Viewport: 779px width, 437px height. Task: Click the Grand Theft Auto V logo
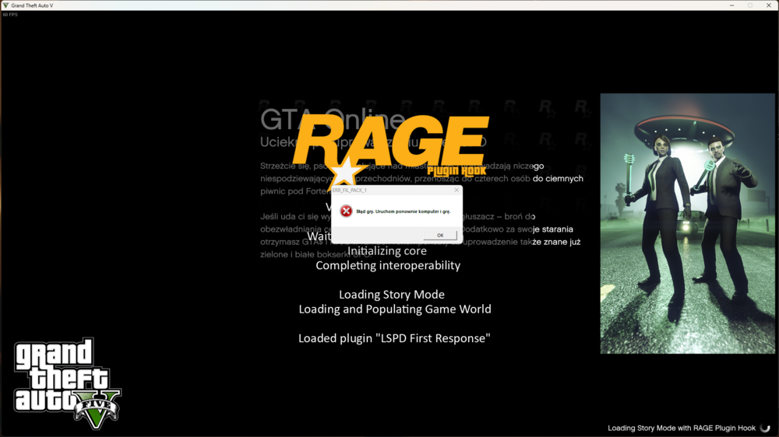pyautogui.click(x=67, y=383)
